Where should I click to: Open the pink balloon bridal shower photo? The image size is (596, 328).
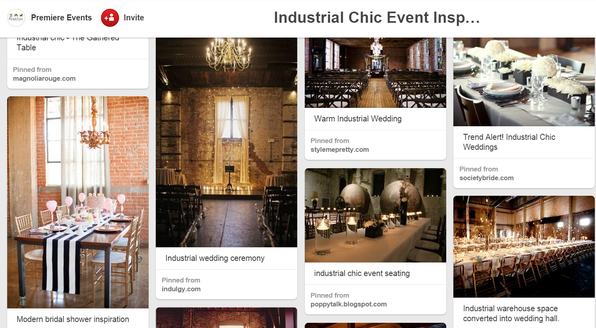(78, 202)
